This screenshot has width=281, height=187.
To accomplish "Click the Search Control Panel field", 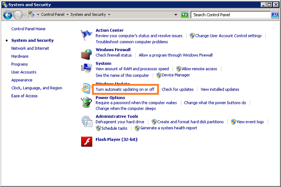I will coord(231,15).
